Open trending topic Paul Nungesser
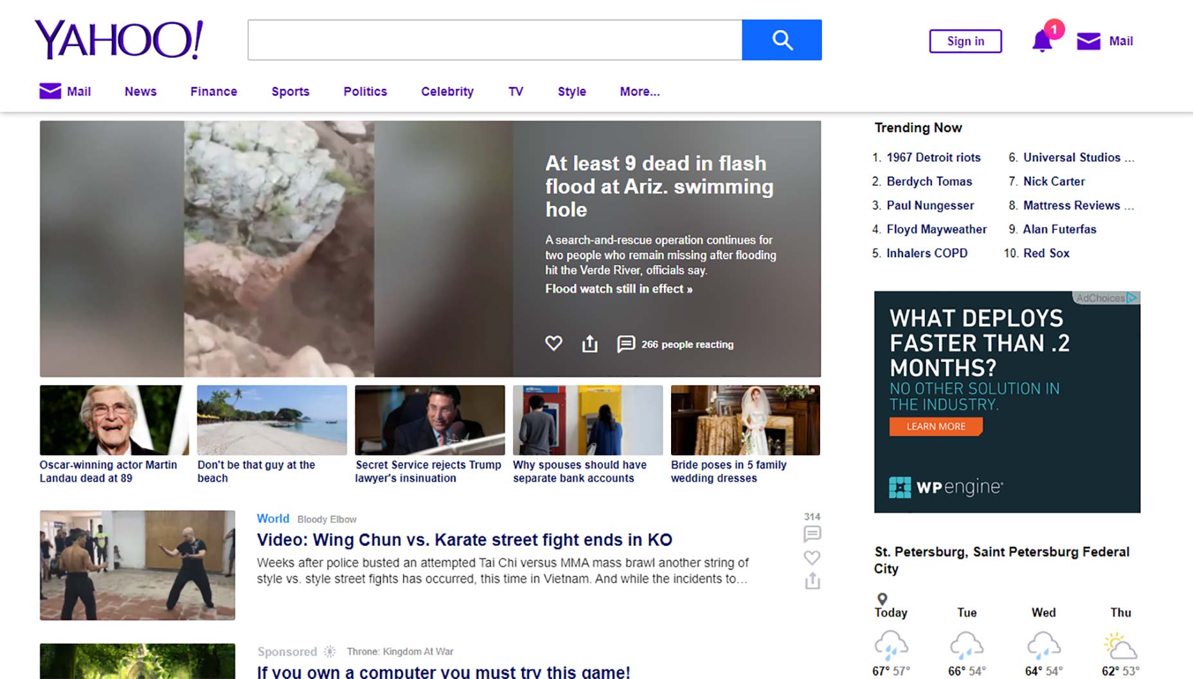This screenshot has width=1193, height=679. click(930, 205)
